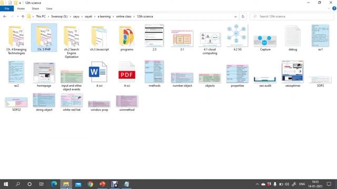
Task: Select the debug file
Action: click(293, 38)
